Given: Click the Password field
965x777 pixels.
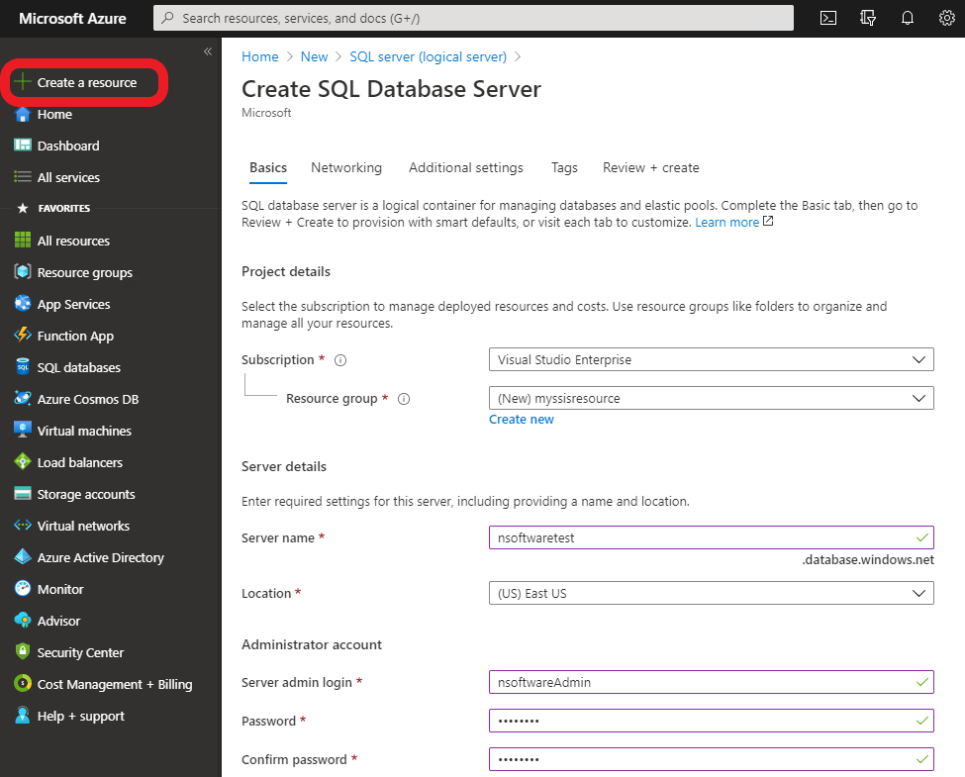Looking at the screenshot, I should coord(712,721).
